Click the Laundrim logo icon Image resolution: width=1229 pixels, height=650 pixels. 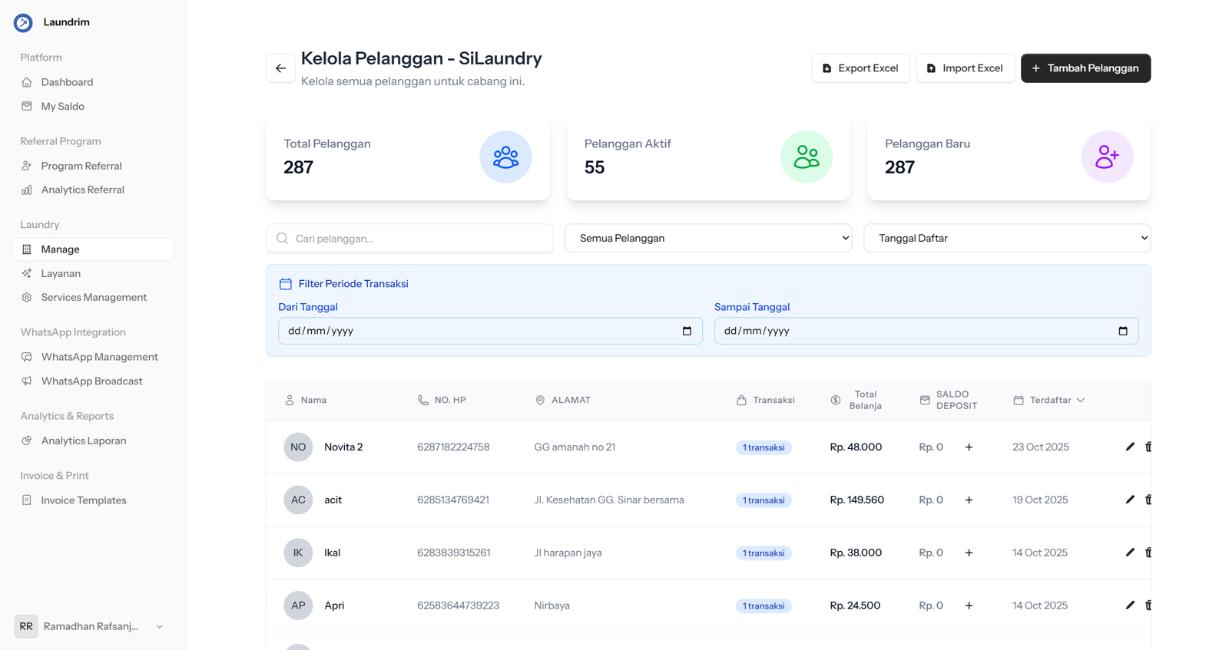23,22
